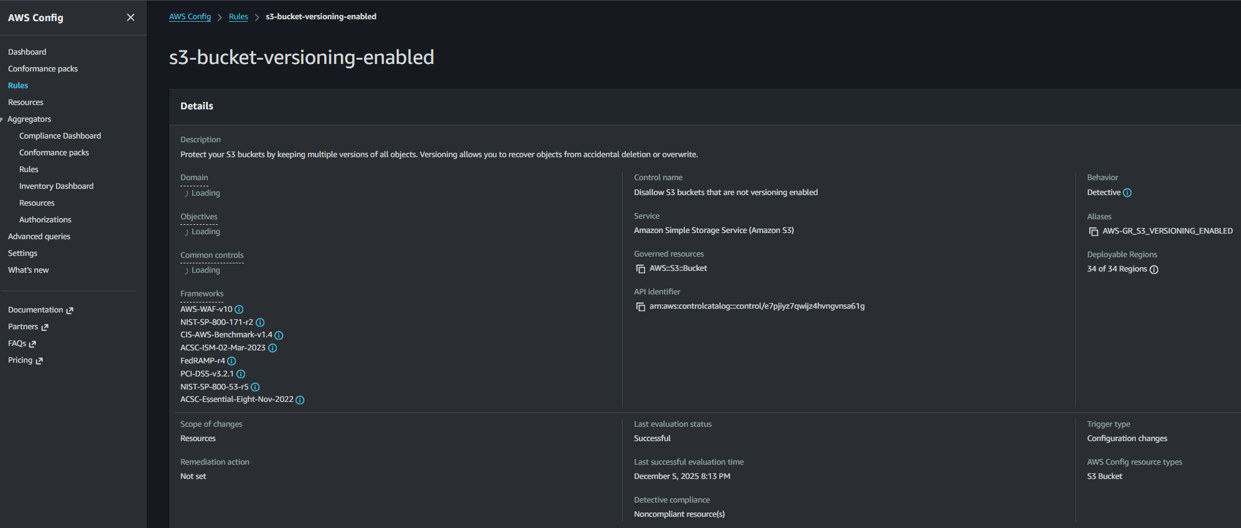This screenshot has width=1241, height=528.
Task: Open Dashboard in the sidebar
Action: point(27,52)
